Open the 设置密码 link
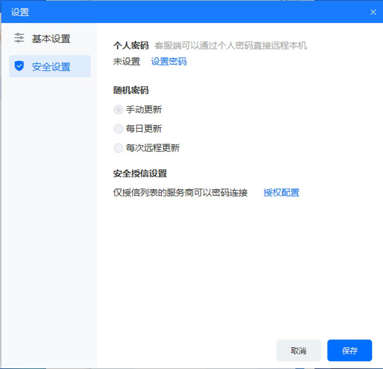The image size is (383, 369). click(x=169, y=61)
